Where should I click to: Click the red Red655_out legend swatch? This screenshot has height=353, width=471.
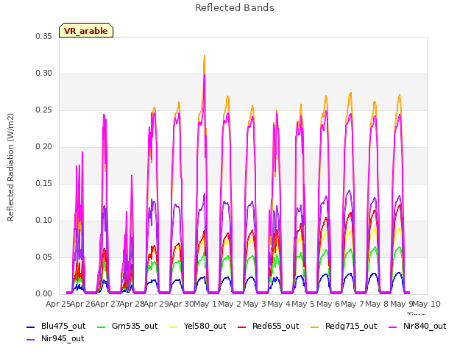click(242, 327)
